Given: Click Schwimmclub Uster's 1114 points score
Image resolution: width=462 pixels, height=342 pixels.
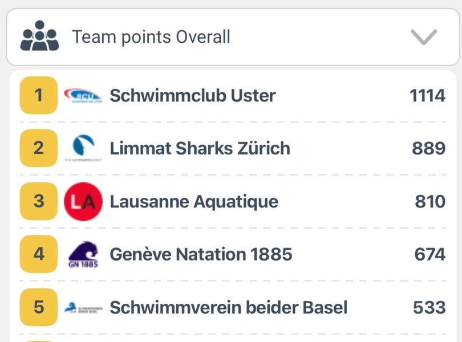Looking at the screenshot, I should pos(427,96).
